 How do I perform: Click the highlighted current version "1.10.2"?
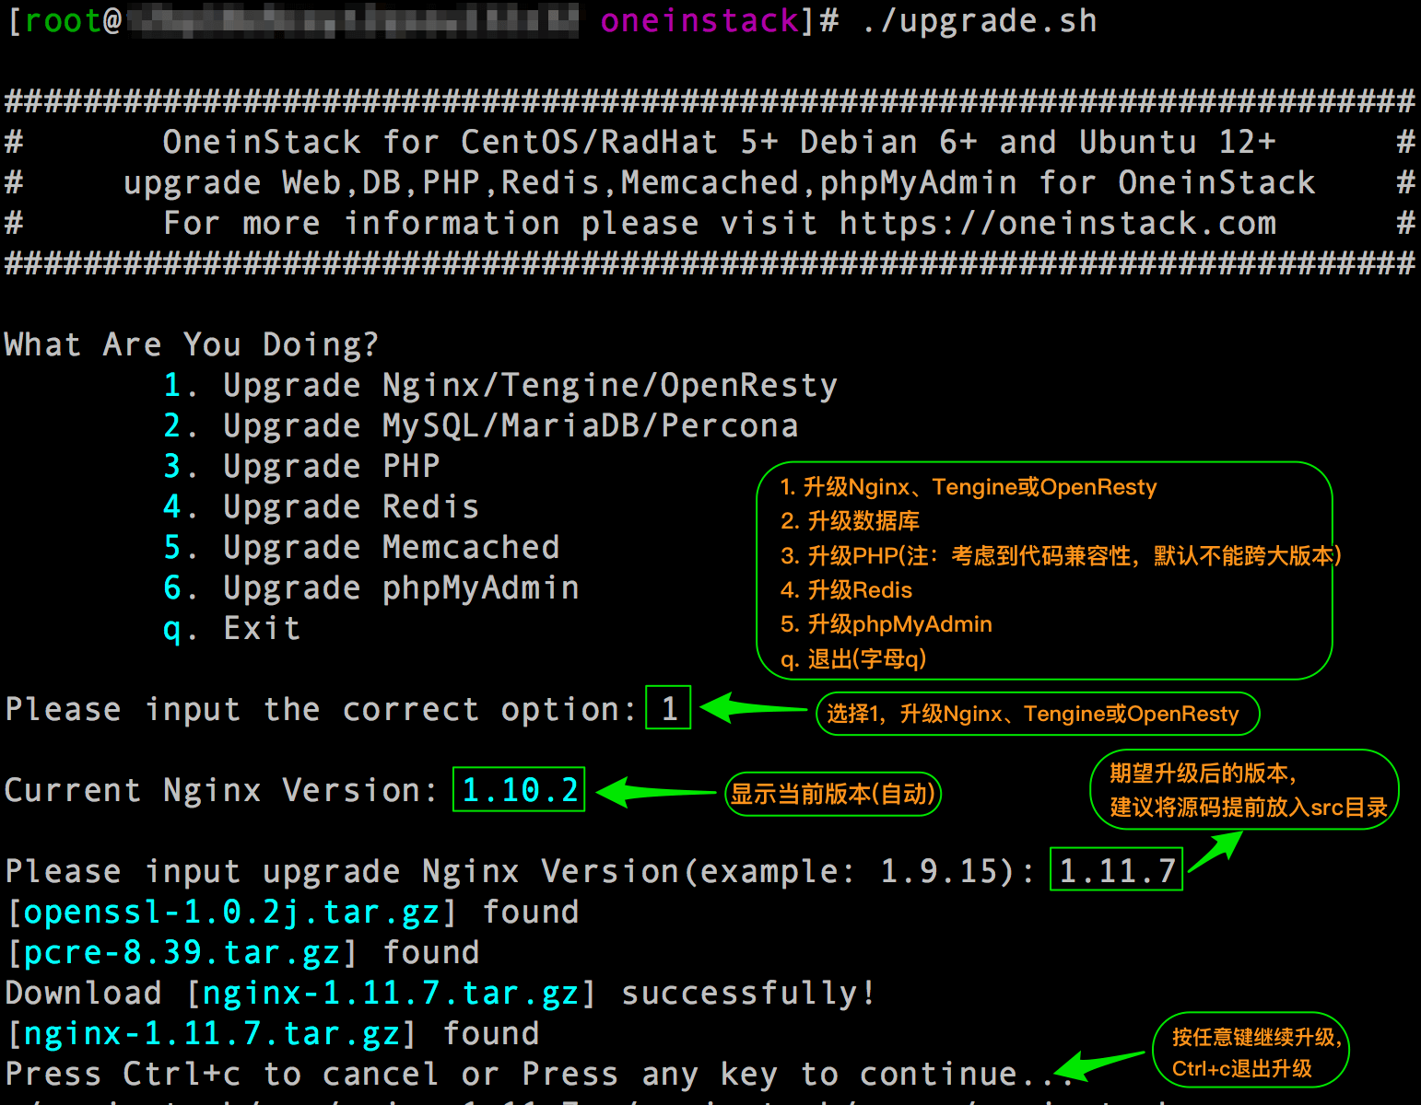[518, 789]
